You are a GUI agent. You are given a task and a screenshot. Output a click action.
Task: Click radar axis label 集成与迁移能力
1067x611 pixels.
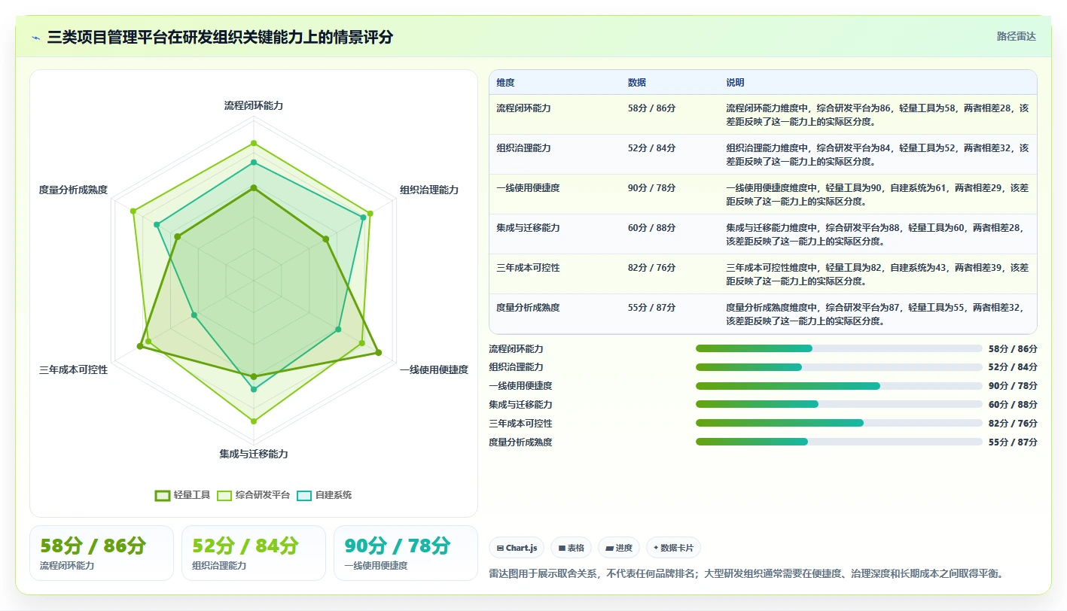254,454
